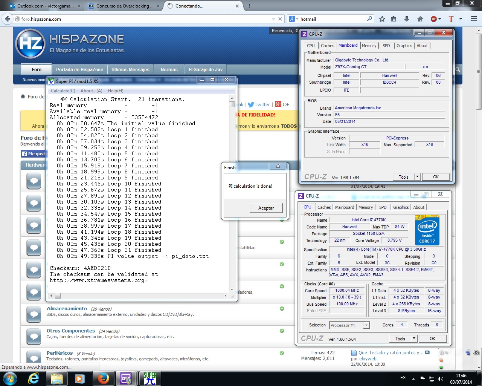Click the Super PI icon in taskbar
The image size is (482, 386).
tap(150, 378)
